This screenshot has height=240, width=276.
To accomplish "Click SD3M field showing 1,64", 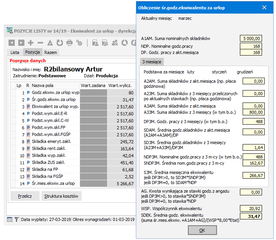I will tap(253, 148).
